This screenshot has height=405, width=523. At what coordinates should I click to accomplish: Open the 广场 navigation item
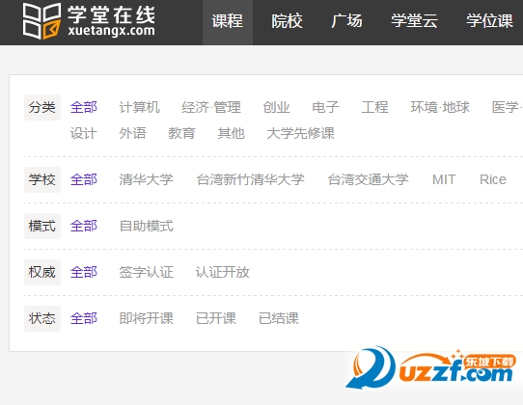(346, 21)
